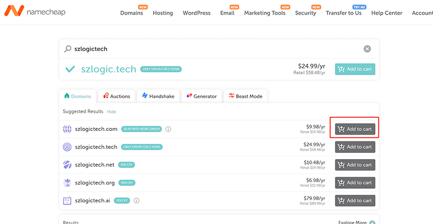Click the $9.98/yr price

tap(316, 127)
